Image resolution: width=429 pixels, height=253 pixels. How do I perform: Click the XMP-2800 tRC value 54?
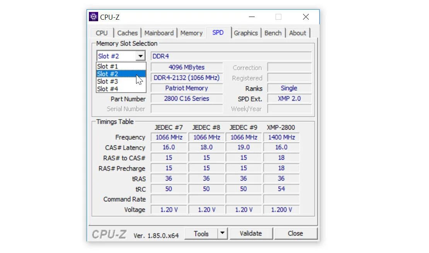(x=281, y=189)
